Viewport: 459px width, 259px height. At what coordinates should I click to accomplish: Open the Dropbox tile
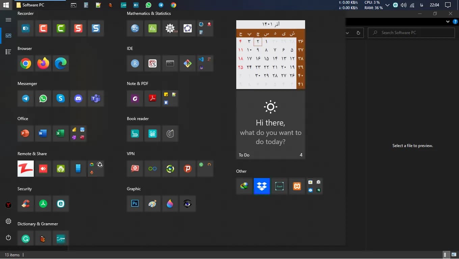[x=262, y=186]
